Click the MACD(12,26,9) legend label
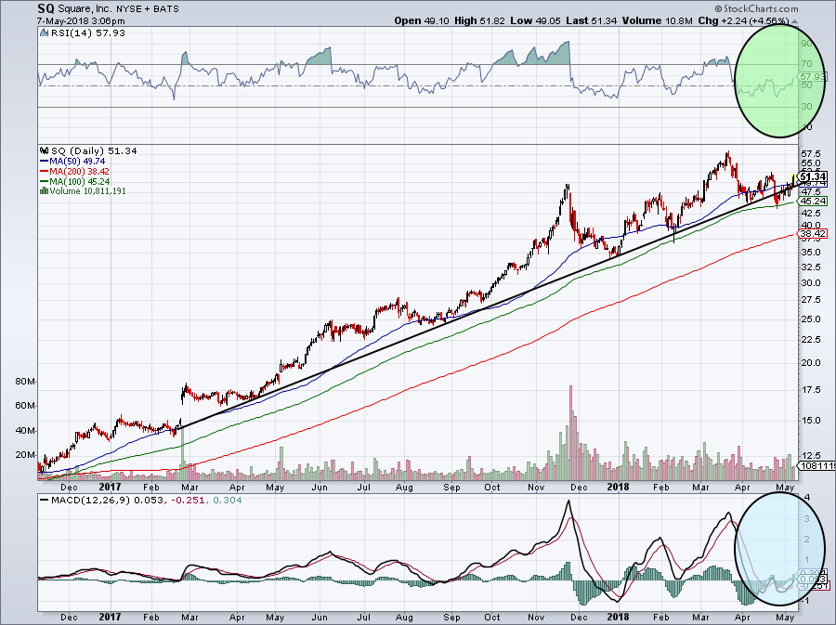The height and width of the screenshot is (625, 836). click(90, 501)
